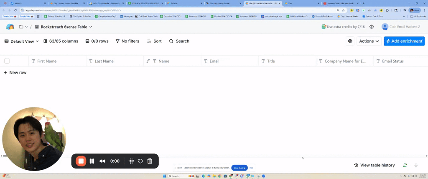Click the green refresh icon near table history

pyautogui.click(x=405, y=165)
